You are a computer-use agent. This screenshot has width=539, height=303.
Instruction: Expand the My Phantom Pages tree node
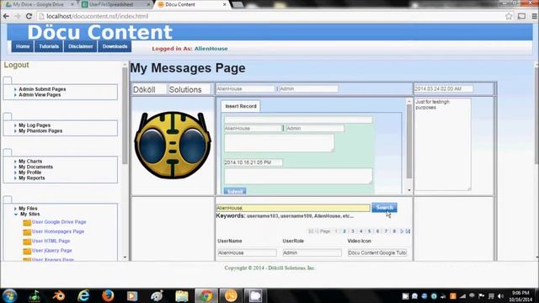pos(15,131)
